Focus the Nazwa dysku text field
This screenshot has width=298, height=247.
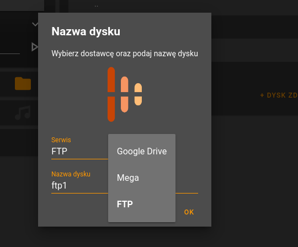pyautogui.click(x=79, y=185)
